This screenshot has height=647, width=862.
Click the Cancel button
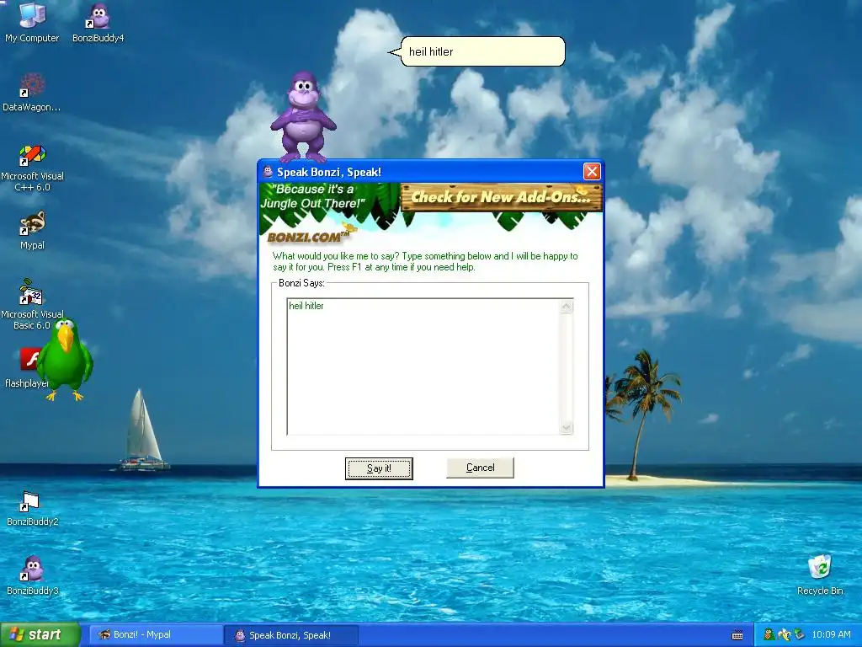pos(480,468)
